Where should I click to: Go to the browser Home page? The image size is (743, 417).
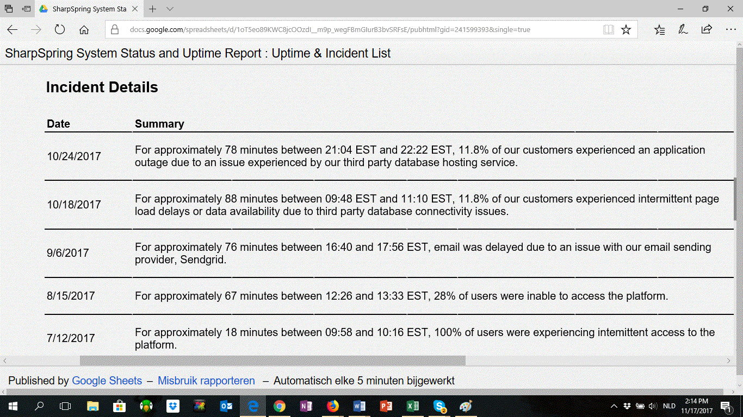[x=84, y=30]
